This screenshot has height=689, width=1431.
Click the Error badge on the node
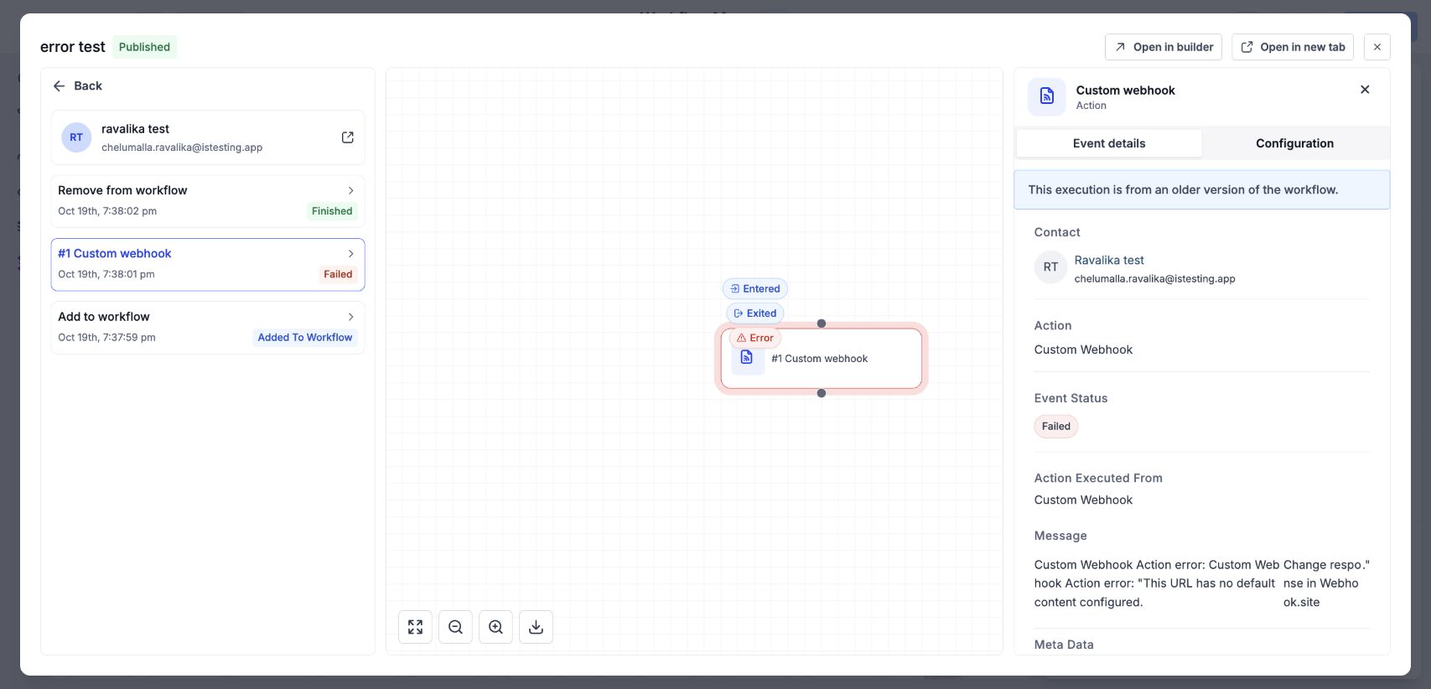pos(754,338)
